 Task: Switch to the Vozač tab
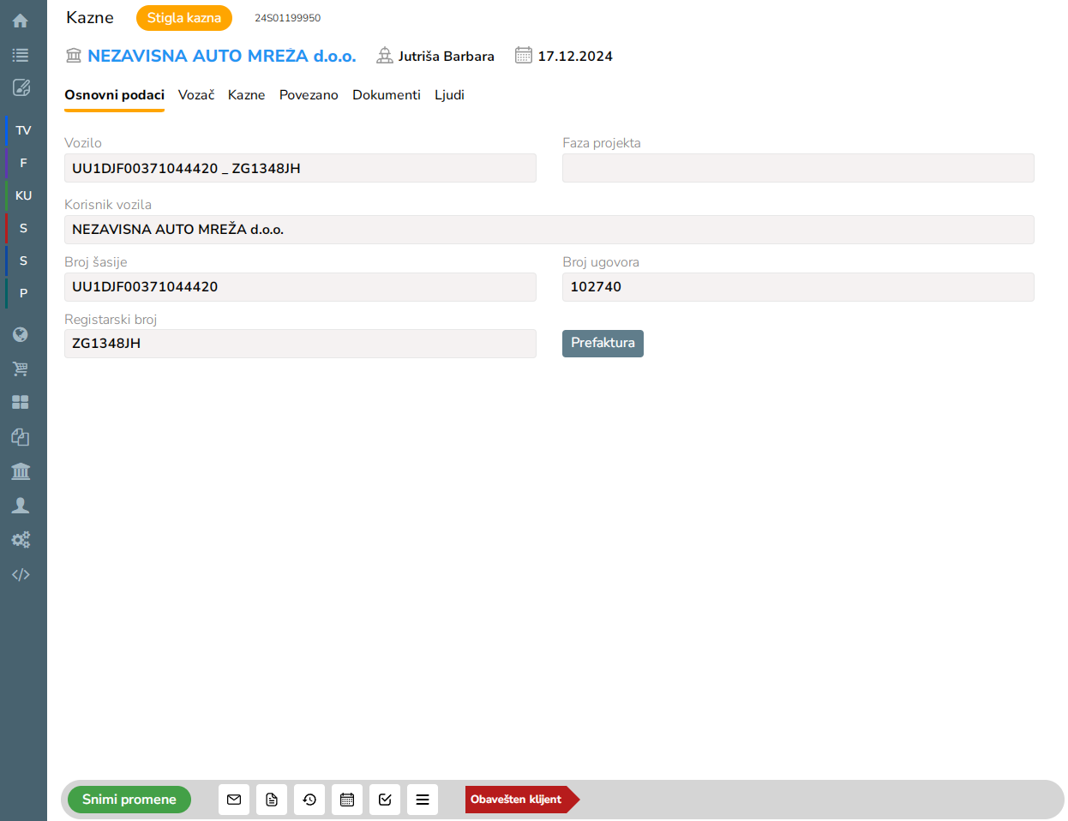click(196, 95)
